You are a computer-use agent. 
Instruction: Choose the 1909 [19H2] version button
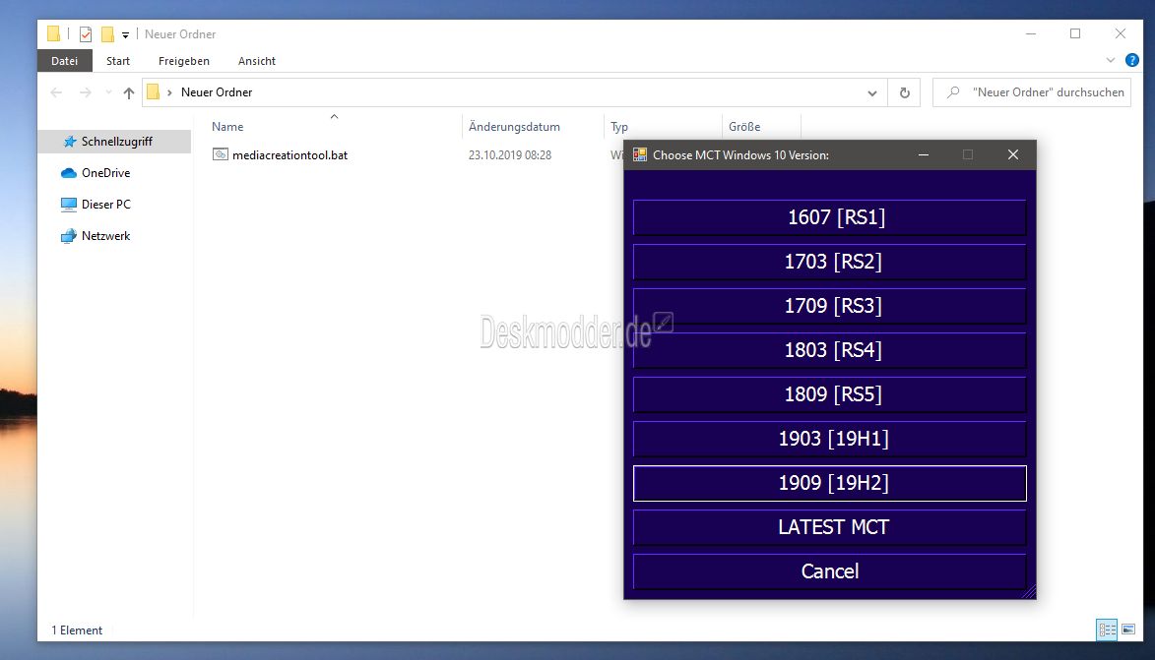(x=829, y=483)
